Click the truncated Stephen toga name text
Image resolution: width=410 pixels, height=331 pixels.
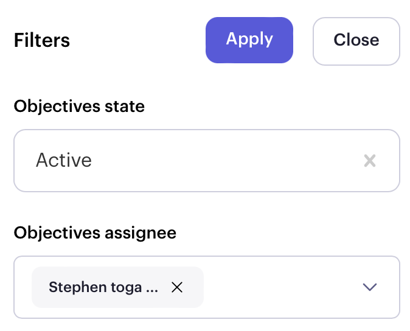[103, 287]
